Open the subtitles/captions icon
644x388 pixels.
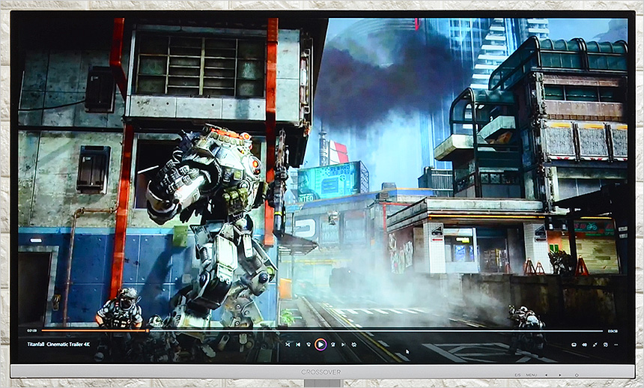[x=574, y=345]
